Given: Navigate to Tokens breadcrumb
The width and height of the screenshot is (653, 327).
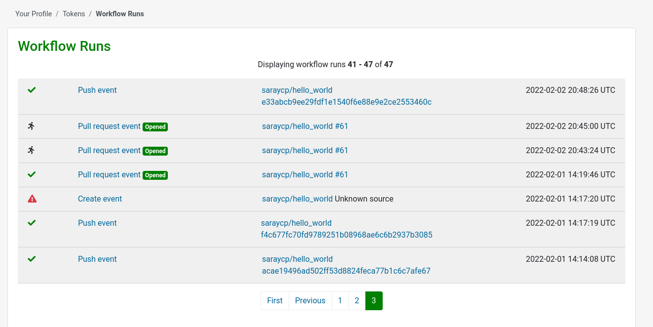Looking at the screenshot, I should point(74,14).
